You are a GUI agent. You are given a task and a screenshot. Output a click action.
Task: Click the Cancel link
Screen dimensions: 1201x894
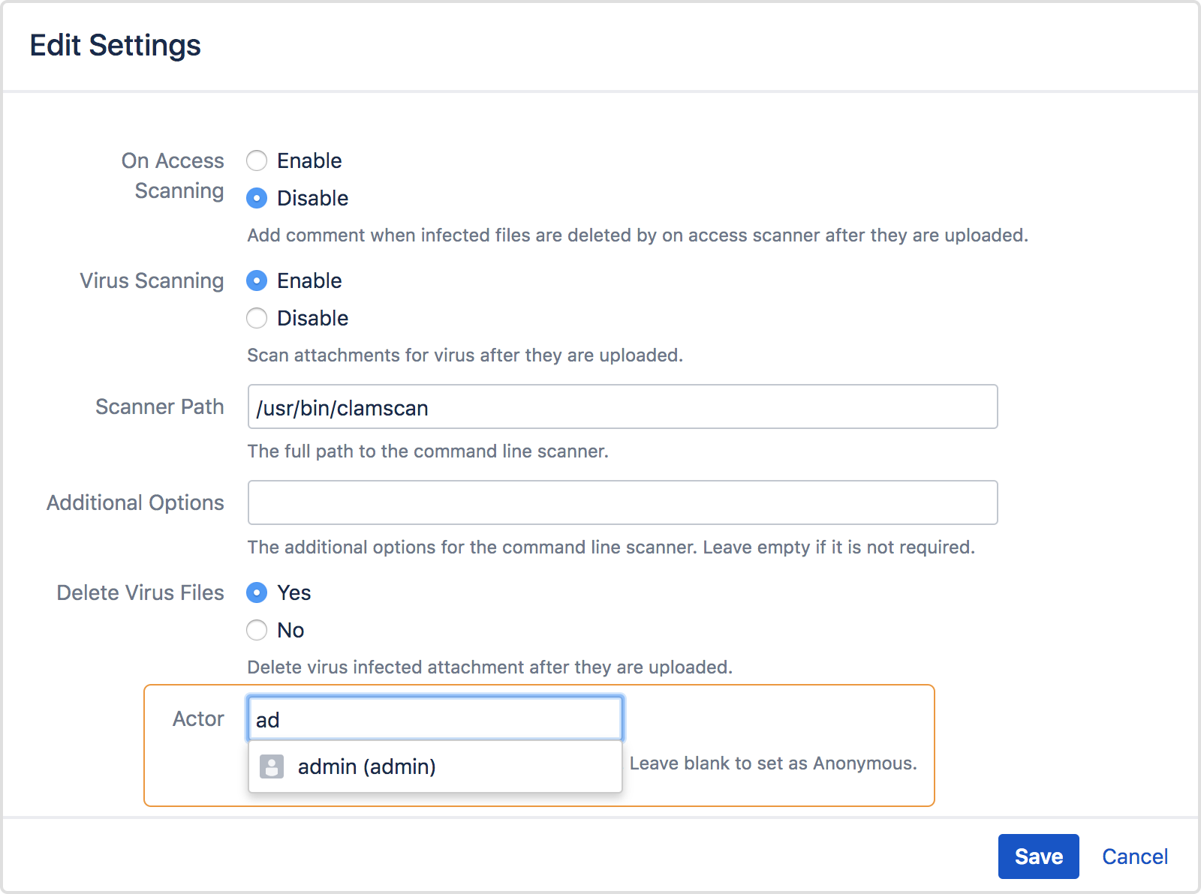tap(1134, 856)
